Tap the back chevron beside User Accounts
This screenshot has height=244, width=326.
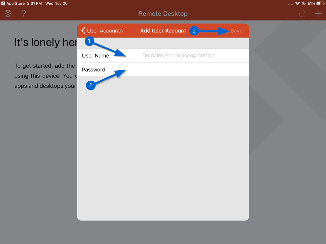(x=83, y=31)
